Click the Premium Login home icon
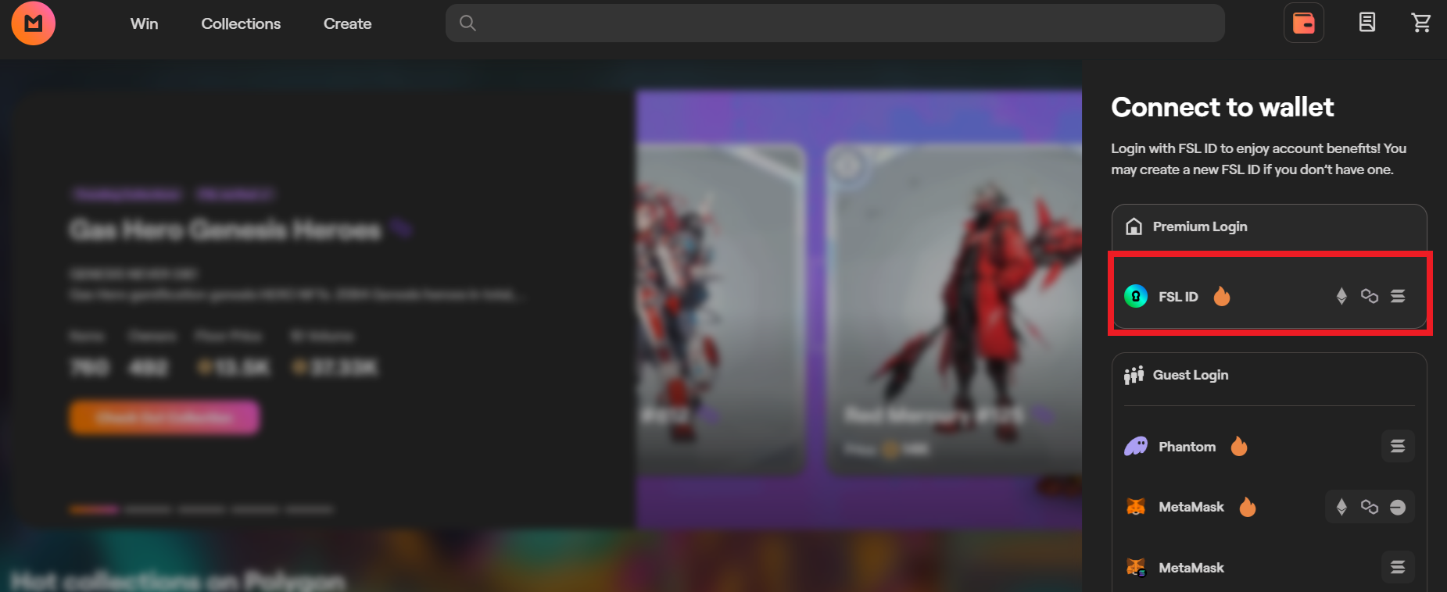The width and height of the screenshot is (1447, 592). [x=1134, y=226]
